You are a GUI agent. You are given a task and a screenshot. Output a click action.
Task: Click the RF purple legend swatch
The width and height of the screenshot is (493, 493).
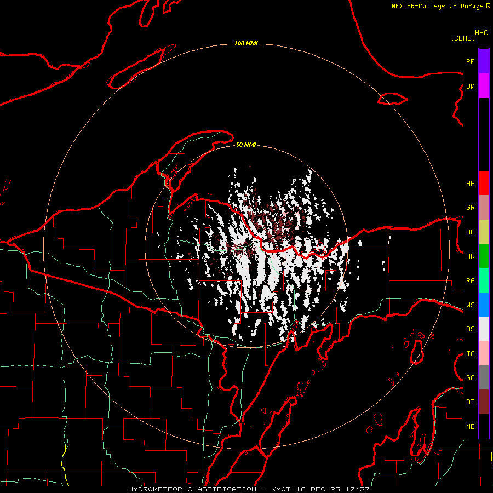484,61
